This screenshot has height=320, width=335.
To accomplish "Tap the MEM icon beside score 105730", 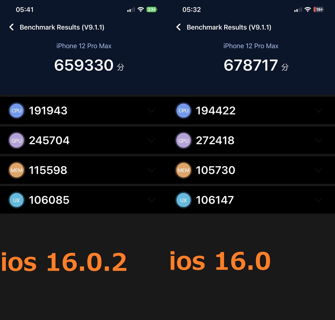I will coord(183,170).
